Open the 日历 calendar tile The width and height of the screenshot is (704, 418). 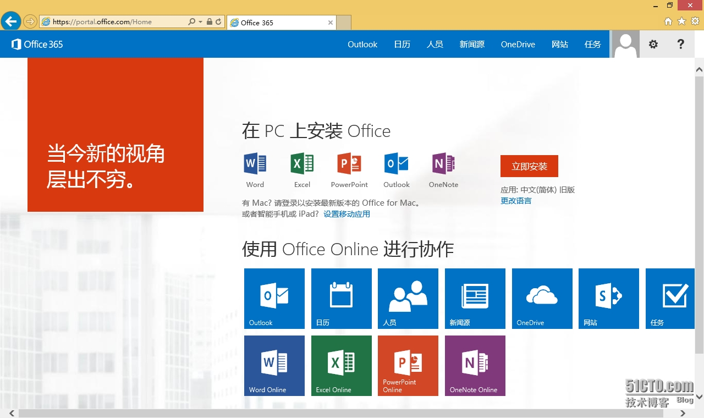click(341, 298)
